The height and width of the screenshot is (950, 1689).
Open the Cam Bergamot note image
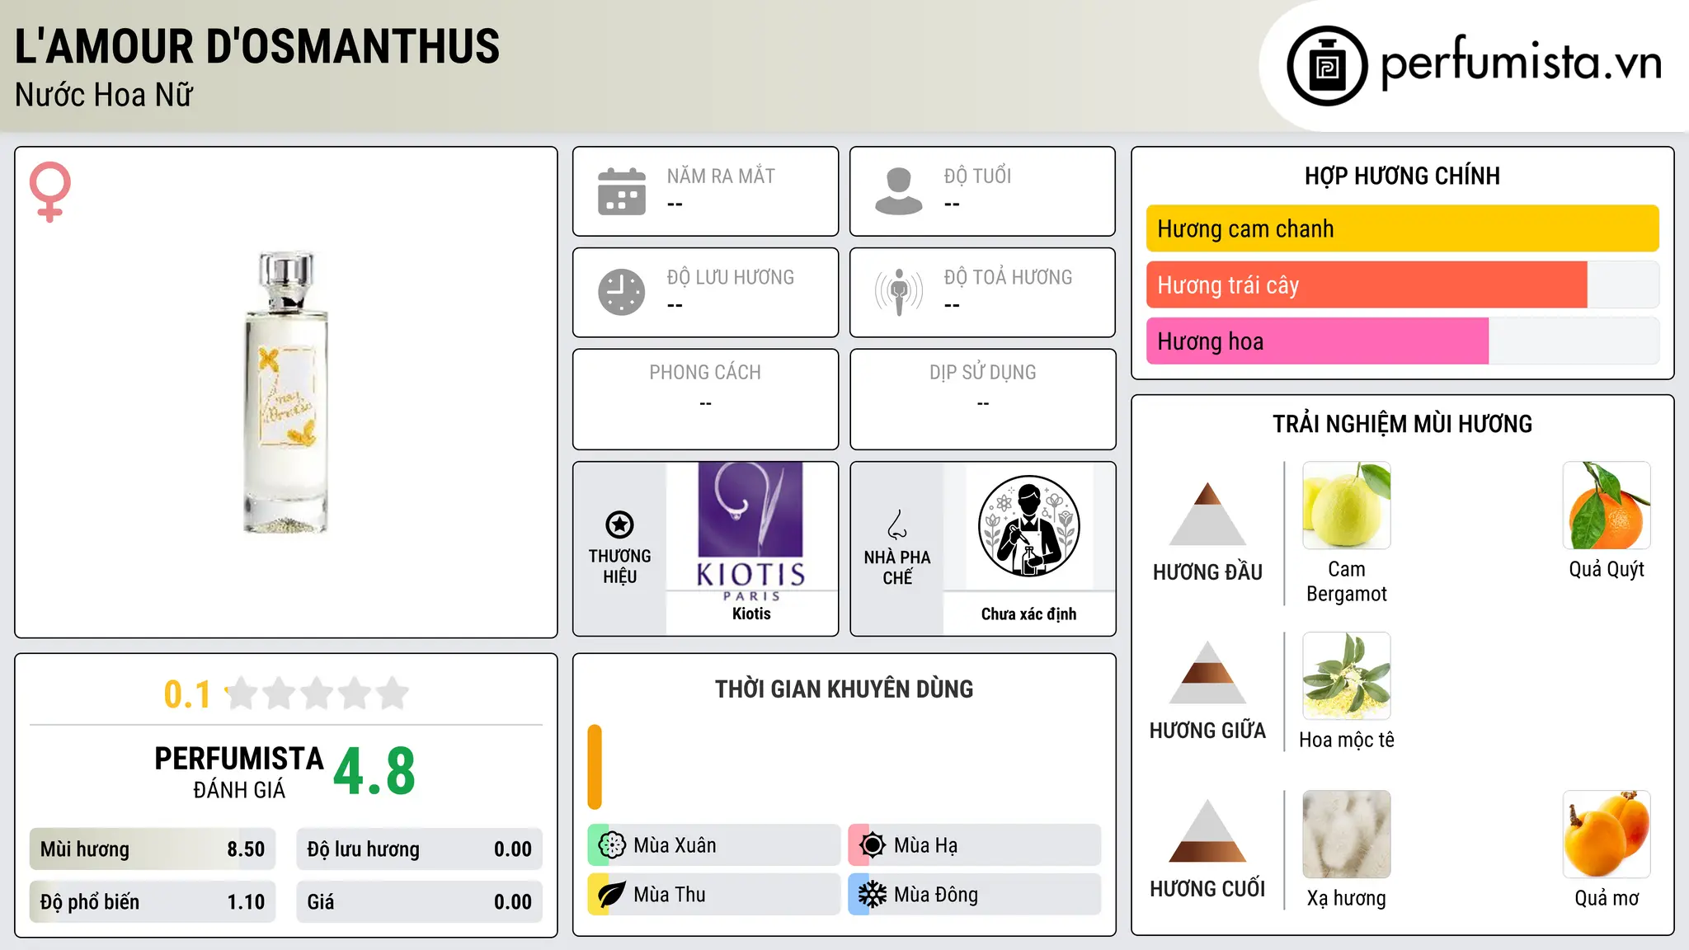pos(1347,506)
